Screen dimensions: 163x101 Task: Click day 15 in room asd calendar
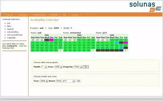(47, 45)
